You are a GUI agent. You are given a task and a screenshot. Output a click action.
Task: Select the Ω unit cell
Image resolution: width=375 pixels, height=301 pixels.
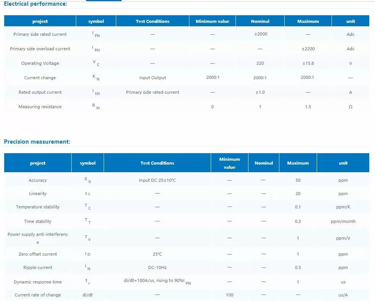[x=350, y=107]
